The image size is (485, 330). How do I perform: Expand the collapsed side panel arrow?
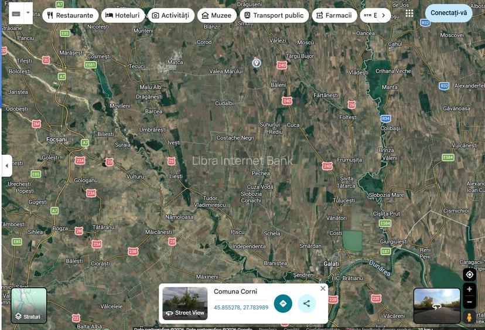coord(6,166)
